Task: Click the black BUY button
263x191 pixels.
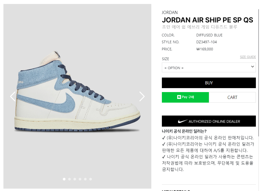Action: [209, 83]
